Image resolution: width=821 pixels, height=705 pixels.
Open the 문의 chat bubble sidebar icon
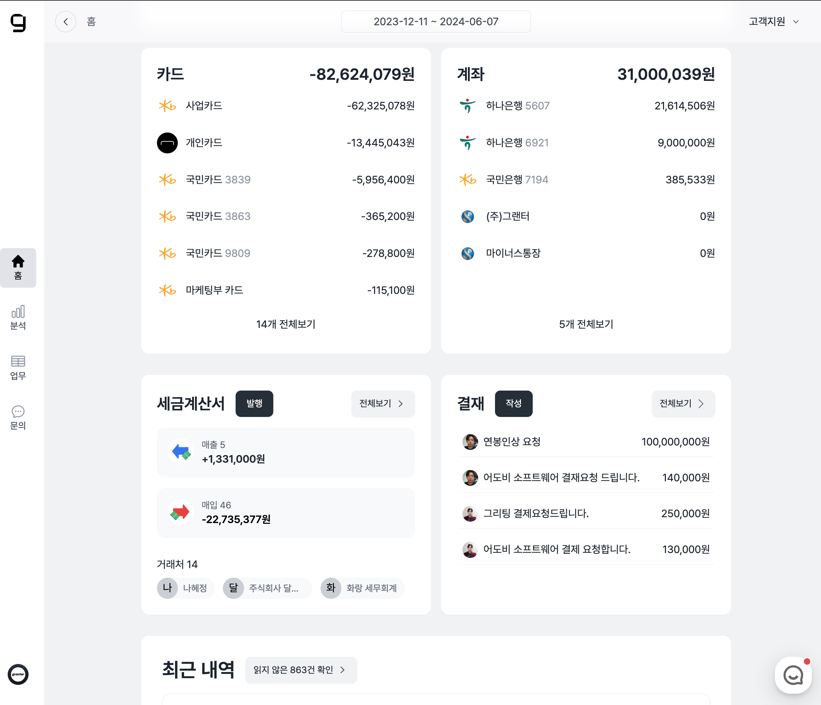point(18,418)
